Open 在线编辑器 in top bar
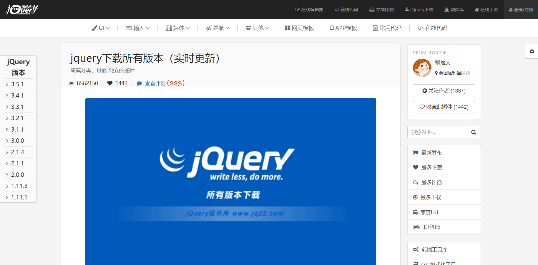The image size is (538, 265). click(x=309, y=10)
